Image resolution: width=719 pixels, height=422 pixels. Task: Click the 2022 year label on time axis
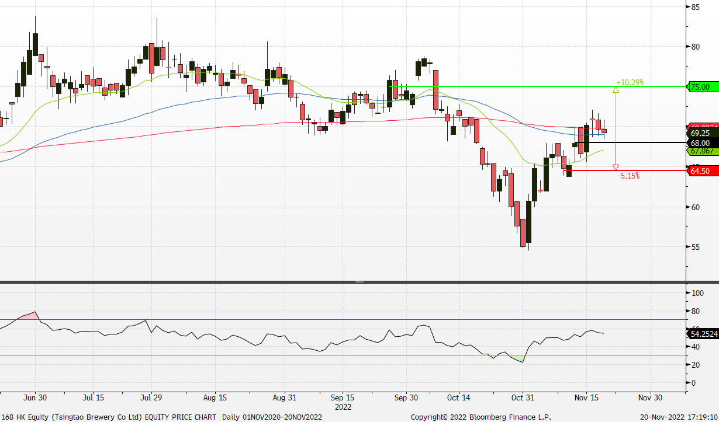tap(342, 407)
